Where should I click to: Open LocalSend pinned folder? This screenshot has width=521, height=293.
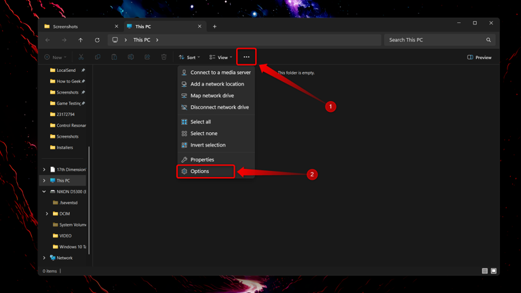64,70
